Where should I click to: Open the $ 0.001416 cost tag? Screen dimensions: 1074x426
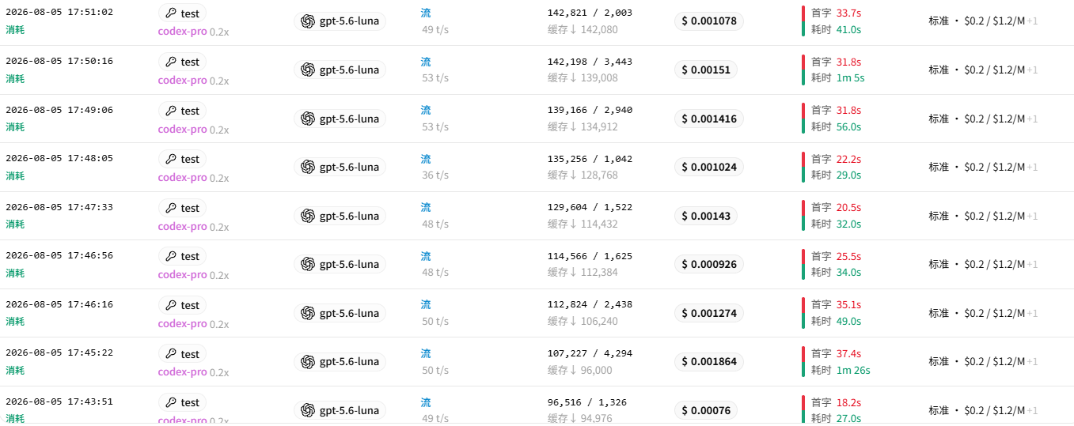coord(709,119)
